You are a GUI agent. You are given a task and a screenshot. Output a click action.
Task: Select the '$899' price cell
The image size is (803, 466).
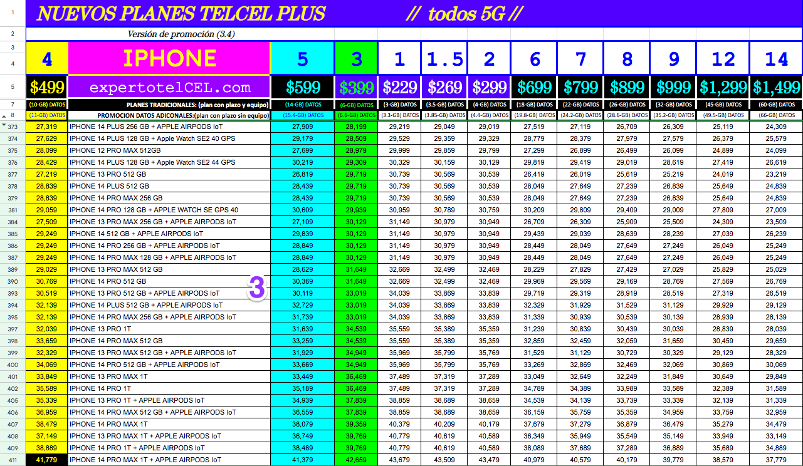[627, 87]
